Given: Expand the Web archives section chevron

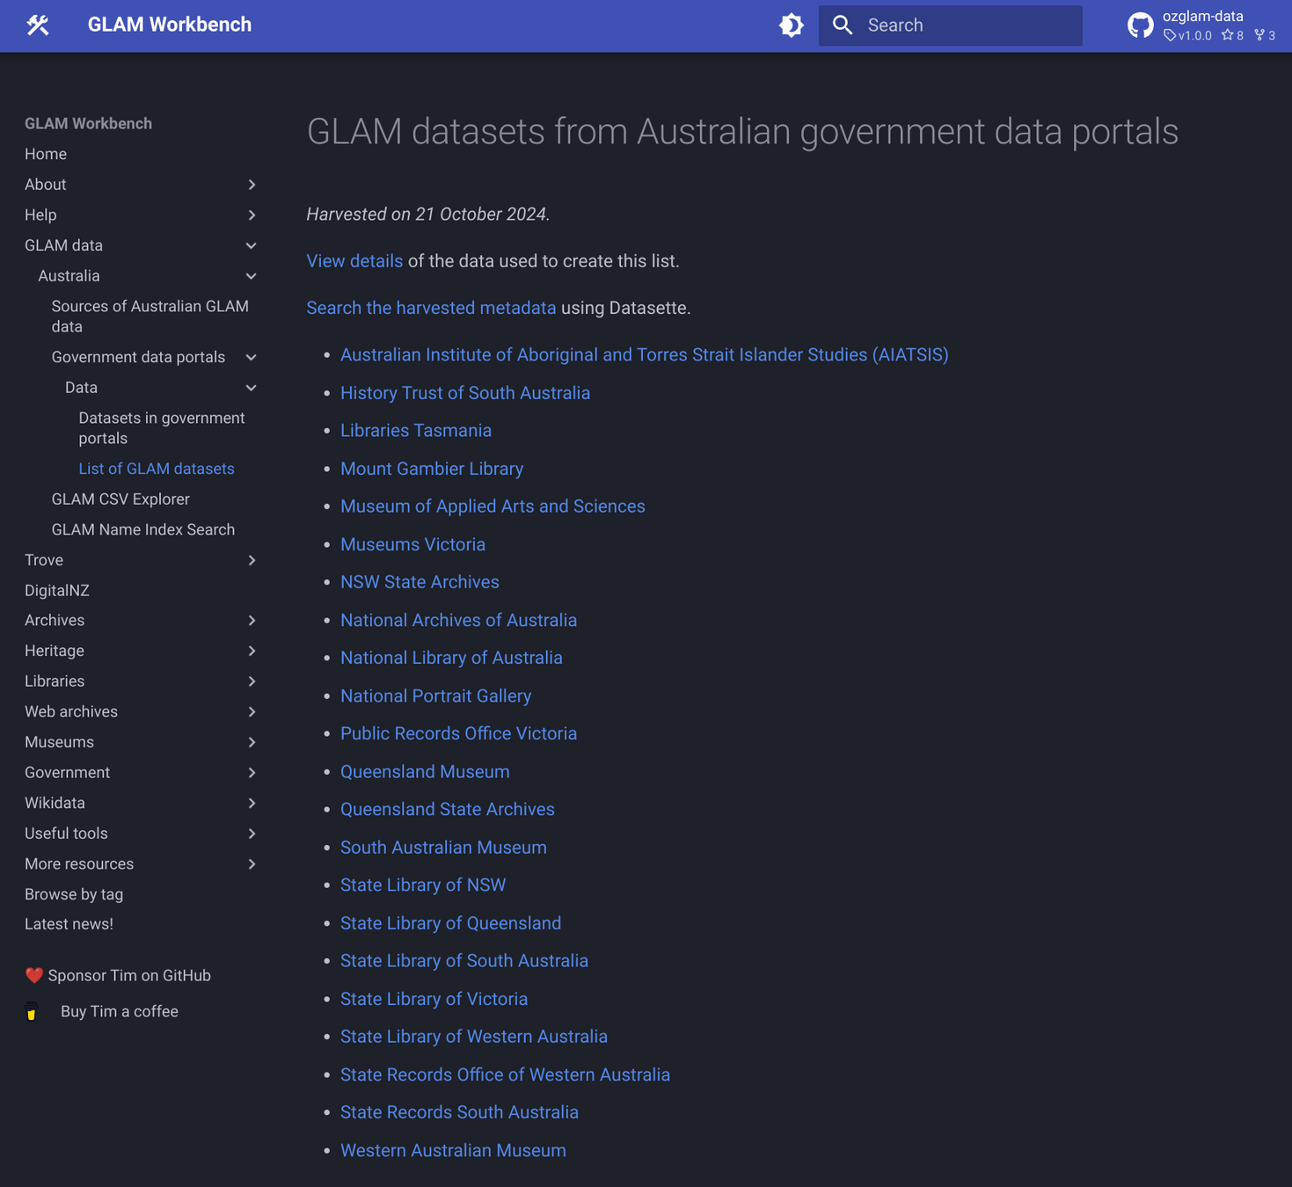Looking at the screenshot, I should [x=252, y=712].
